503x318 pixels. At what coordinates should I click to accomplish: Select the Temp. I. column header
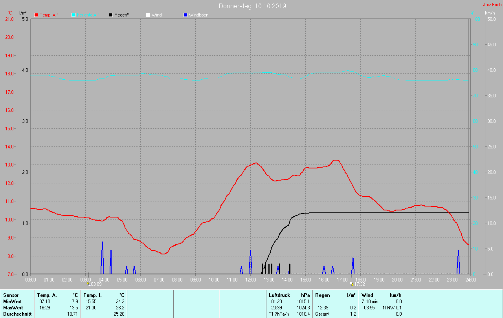[92, 295]
